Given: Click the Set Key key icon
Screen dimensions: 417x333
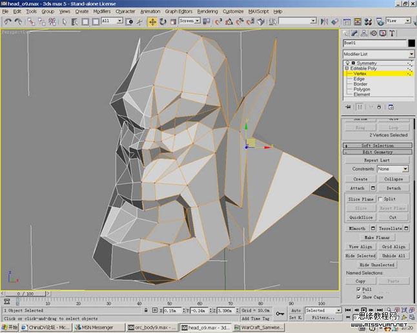Looking at the screenshot, I should pos(280,314).
